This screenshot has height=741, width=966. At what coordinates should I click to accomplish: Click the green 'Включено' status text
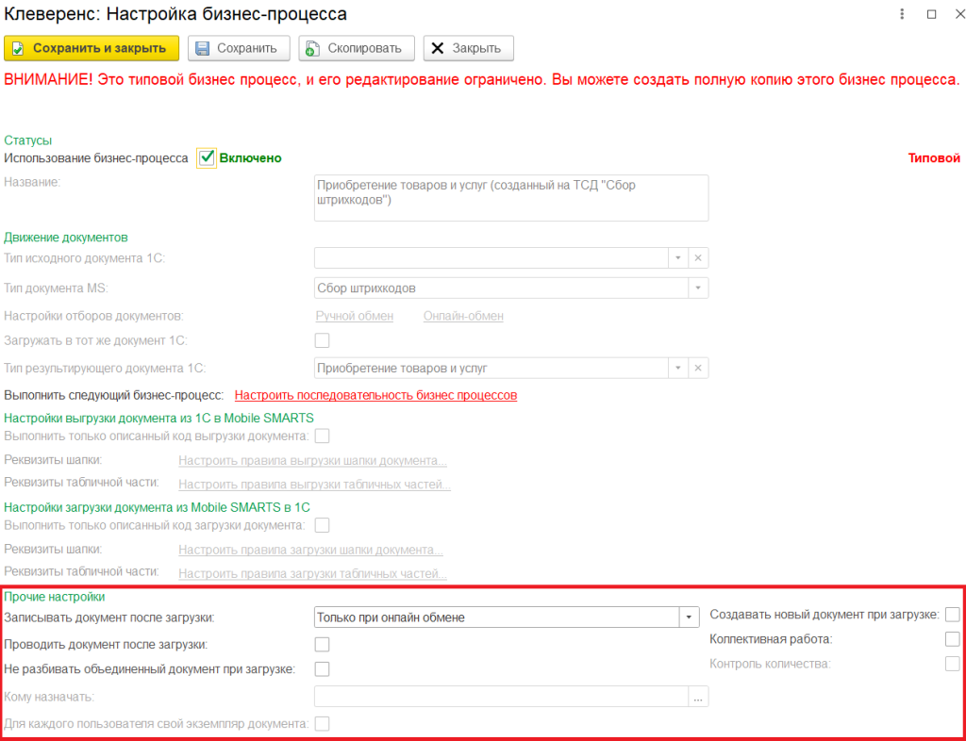[x=251, y=158]
